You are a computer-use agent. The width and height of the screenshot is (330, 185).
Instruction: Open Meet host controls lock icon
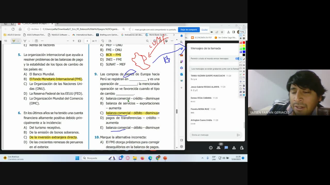[x=242, y=148]
